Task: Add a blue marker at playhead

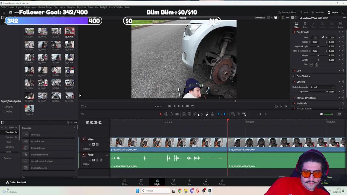Action: [224, 114]
